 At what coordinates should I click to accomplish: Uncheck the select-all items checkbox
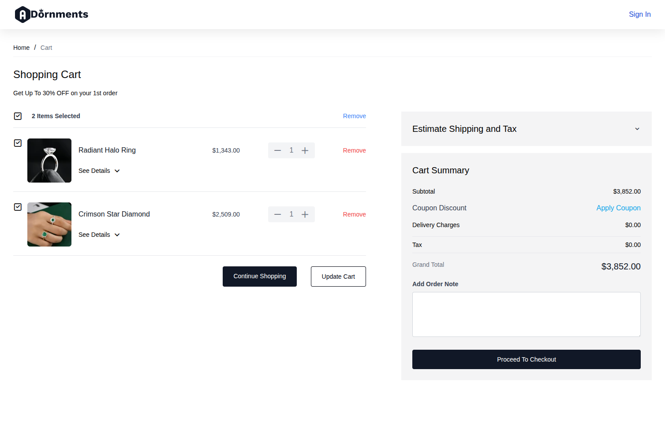18,116
